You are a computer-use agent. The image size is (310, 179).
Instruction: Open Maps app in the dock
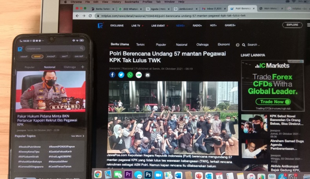click(168, 175)
